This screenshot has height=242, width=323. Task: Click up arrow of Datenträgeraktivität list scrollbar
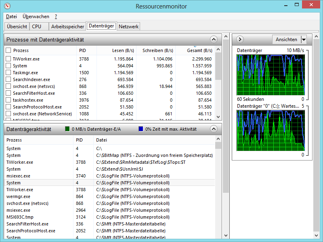tap(218, 139)
